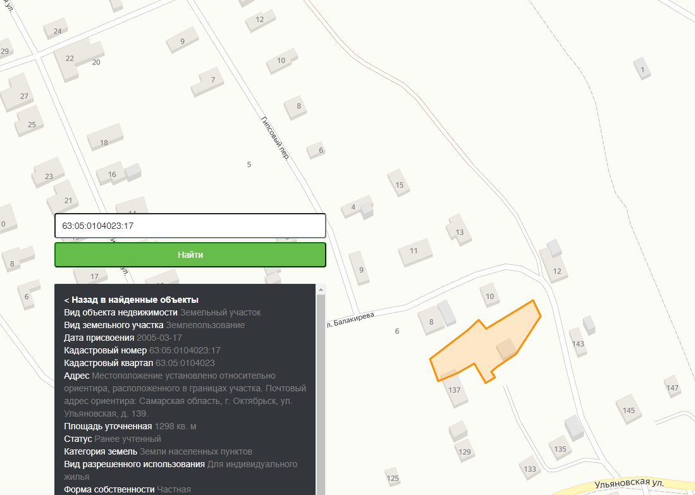Click the Площадь уточненная value 1298 кв. м
695x495 pixels.
[x=176, y=426]
